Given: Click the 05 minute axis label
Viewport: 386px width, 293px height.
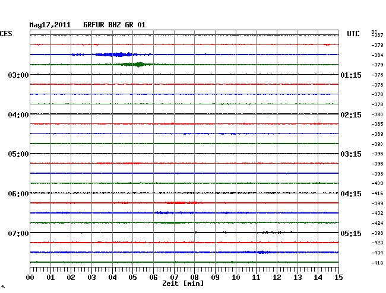Looking at the screenshot, I should 132,278.
